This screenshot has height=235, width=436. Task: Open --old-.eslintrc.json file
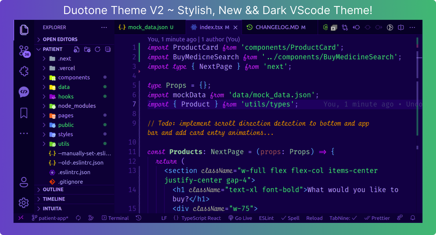click(x=75, y=163)
